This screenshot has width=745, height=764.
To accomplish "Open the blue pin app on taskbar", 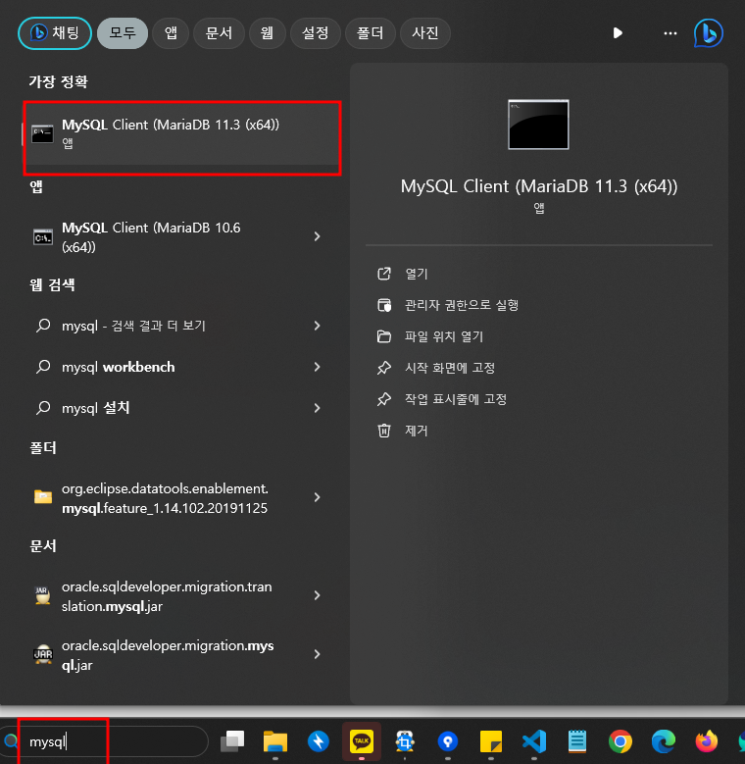I will [x=319, y=741].
